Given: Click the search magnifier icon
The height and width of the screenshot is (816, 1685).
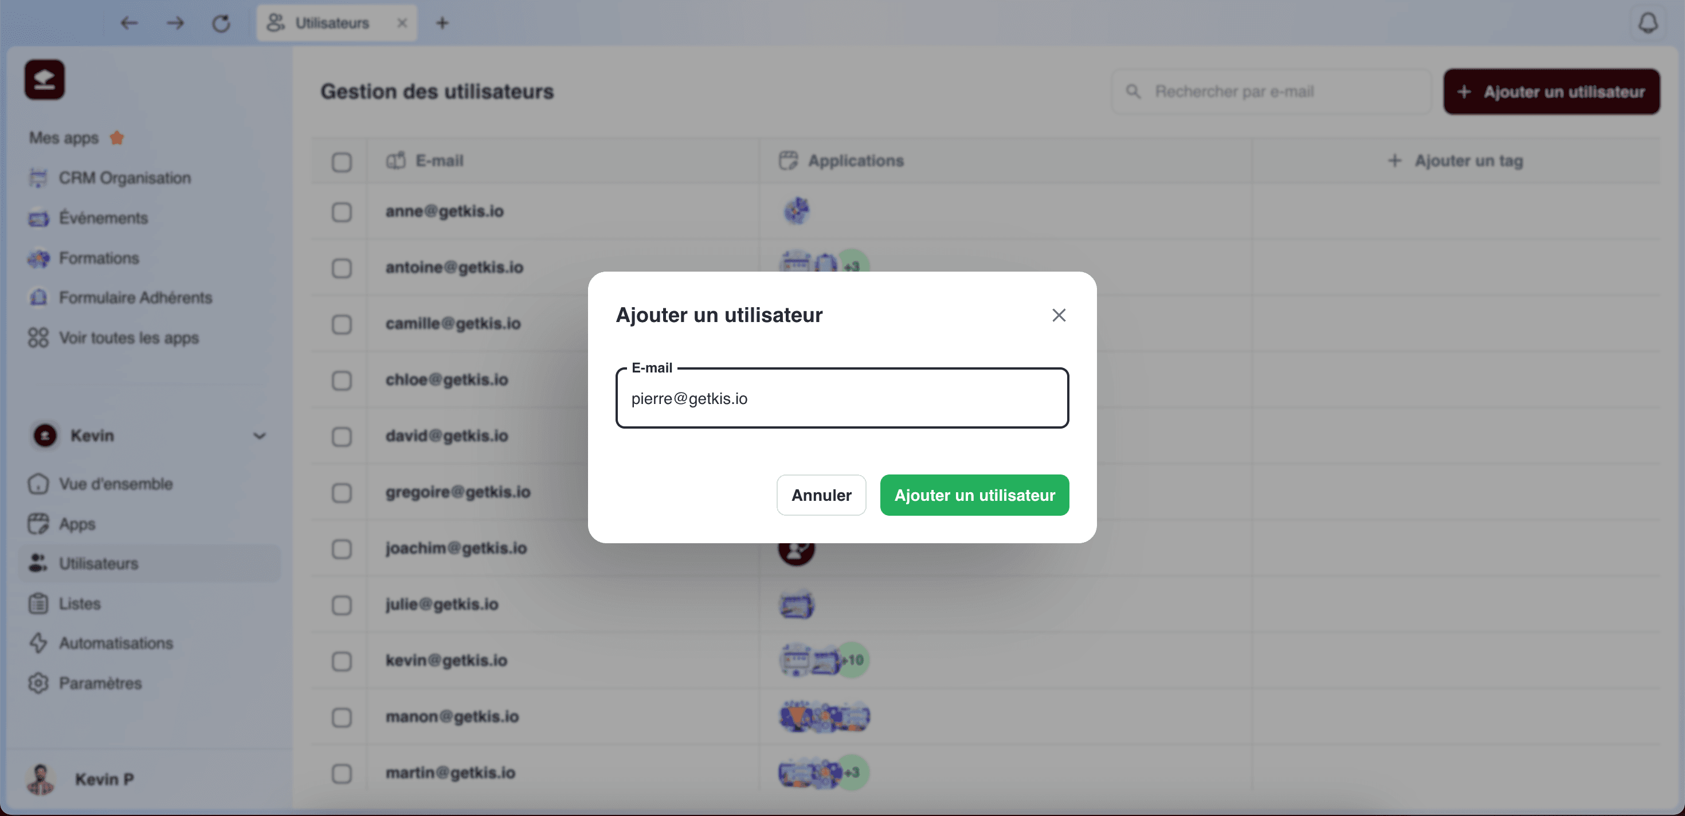Looking at the screenshot, I should (1133, 92).
